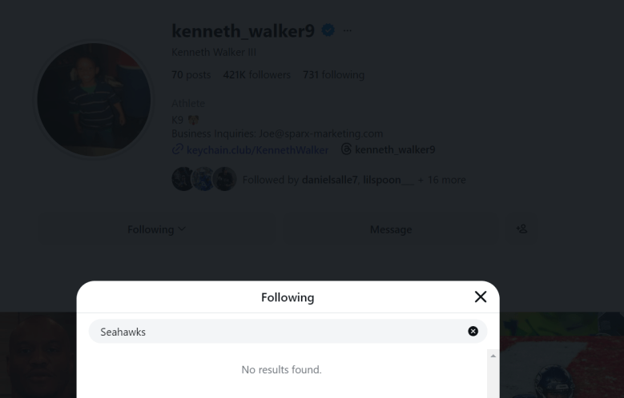The height and width of the screenshot is (398, 624).
Task: Click the scroll-up arrow in Following list
Action: click(x=493, y=355)
